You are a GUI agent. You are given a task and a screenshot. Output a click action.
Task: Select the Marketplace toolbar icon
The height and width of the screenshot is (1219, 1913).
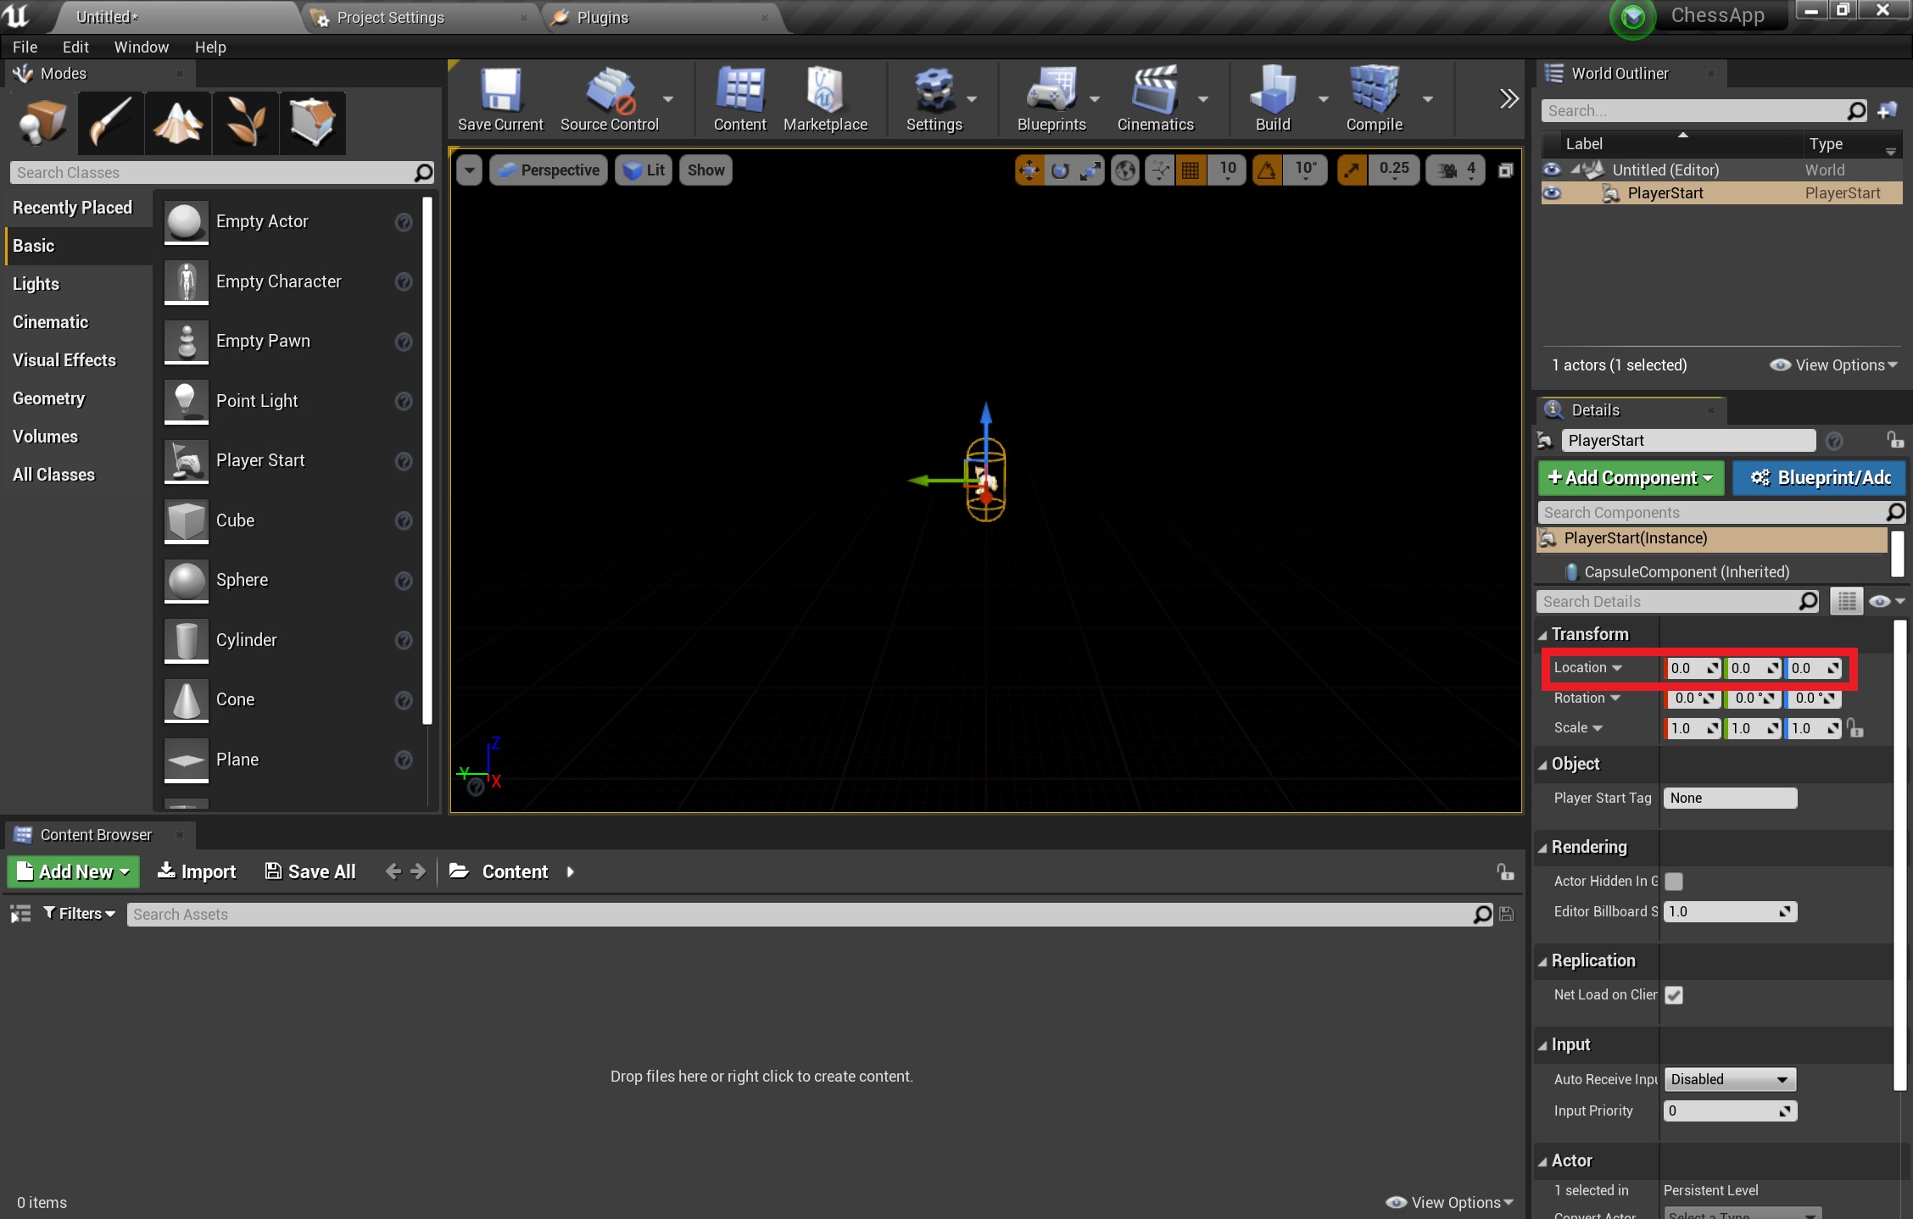pyautogui.click(x=824, y=100)
